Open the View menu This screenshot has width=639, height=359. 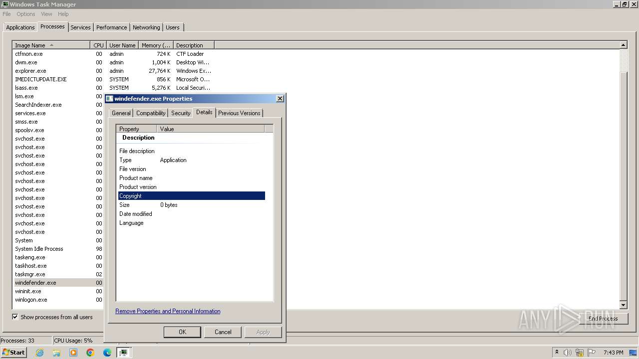[46, 14]
